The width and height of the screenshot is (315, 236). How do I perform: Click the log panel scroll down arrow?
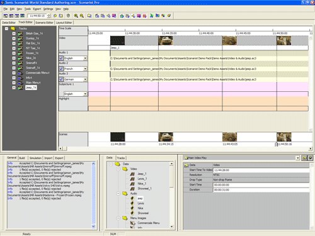[x=93, y=227]
